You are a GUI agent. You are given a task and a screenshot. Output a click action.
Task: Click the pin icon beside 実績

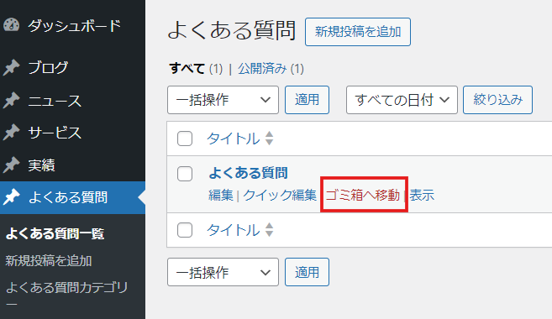(x=11, y=165)
